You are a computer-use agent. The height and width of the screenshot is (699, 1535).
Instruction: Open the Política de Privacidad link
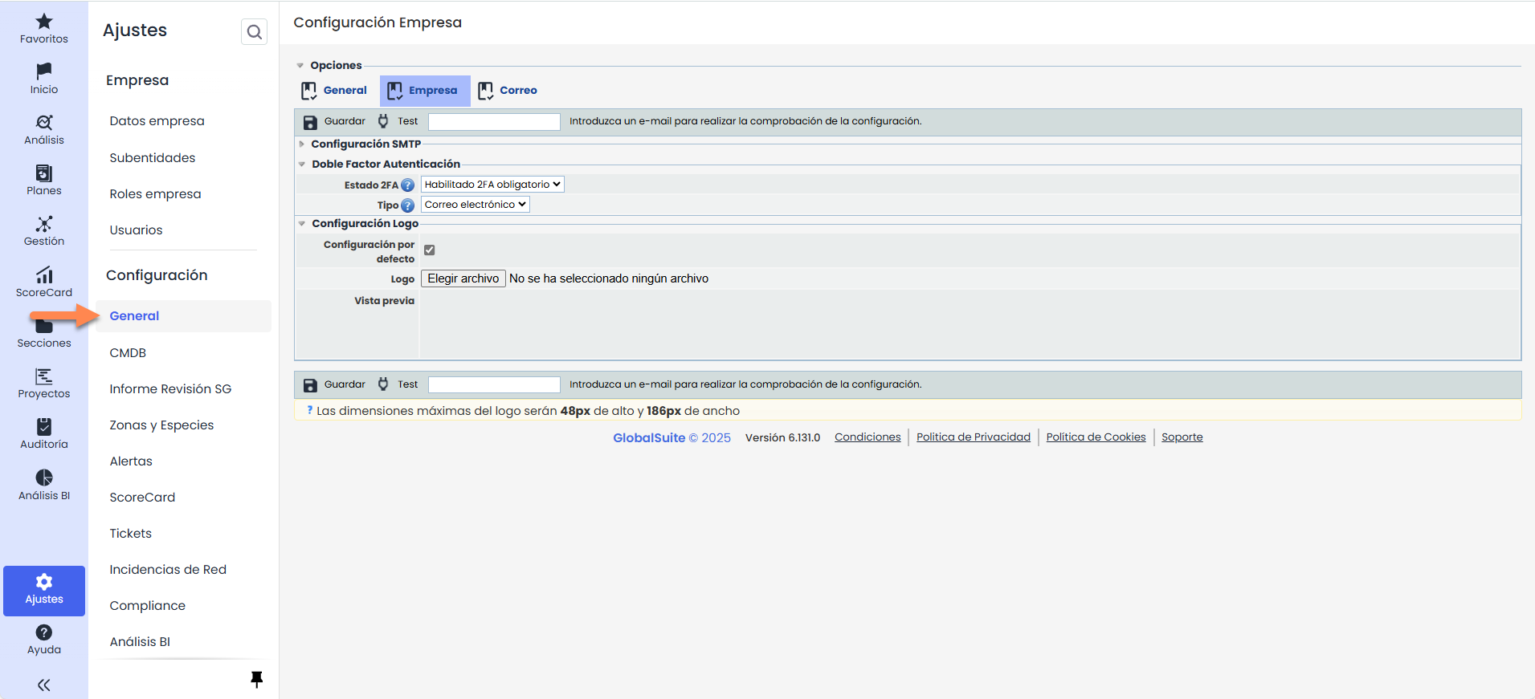point(973,437)
